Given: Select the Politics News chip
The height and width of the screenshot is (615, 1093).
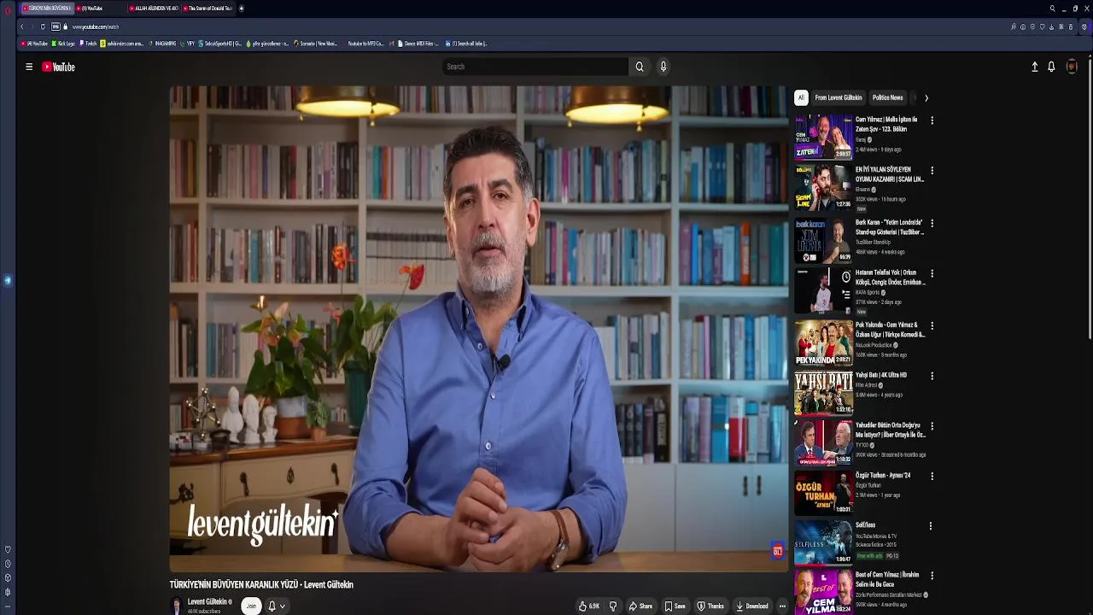Looking at the screenshot, I should (887, 97).
